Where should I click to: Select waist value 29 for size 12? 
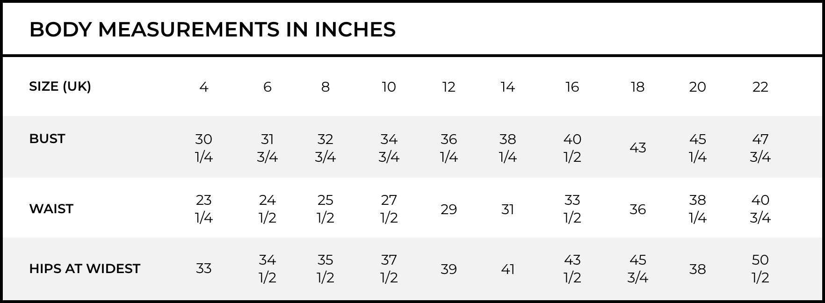click(449, 209)
